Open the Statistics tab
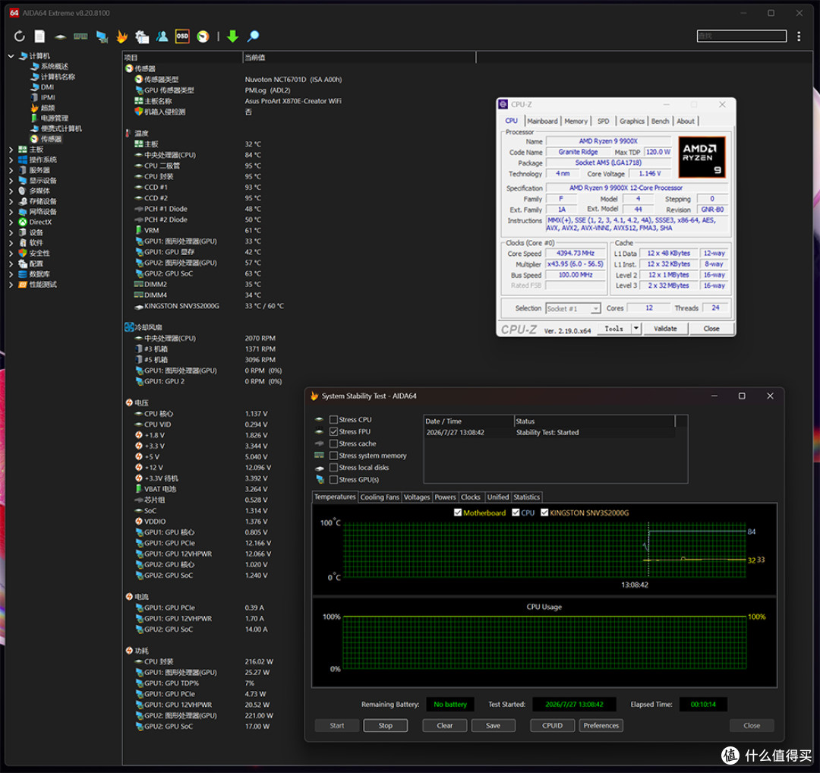Viewport: 820px width, 773px height. click(526, 497)
